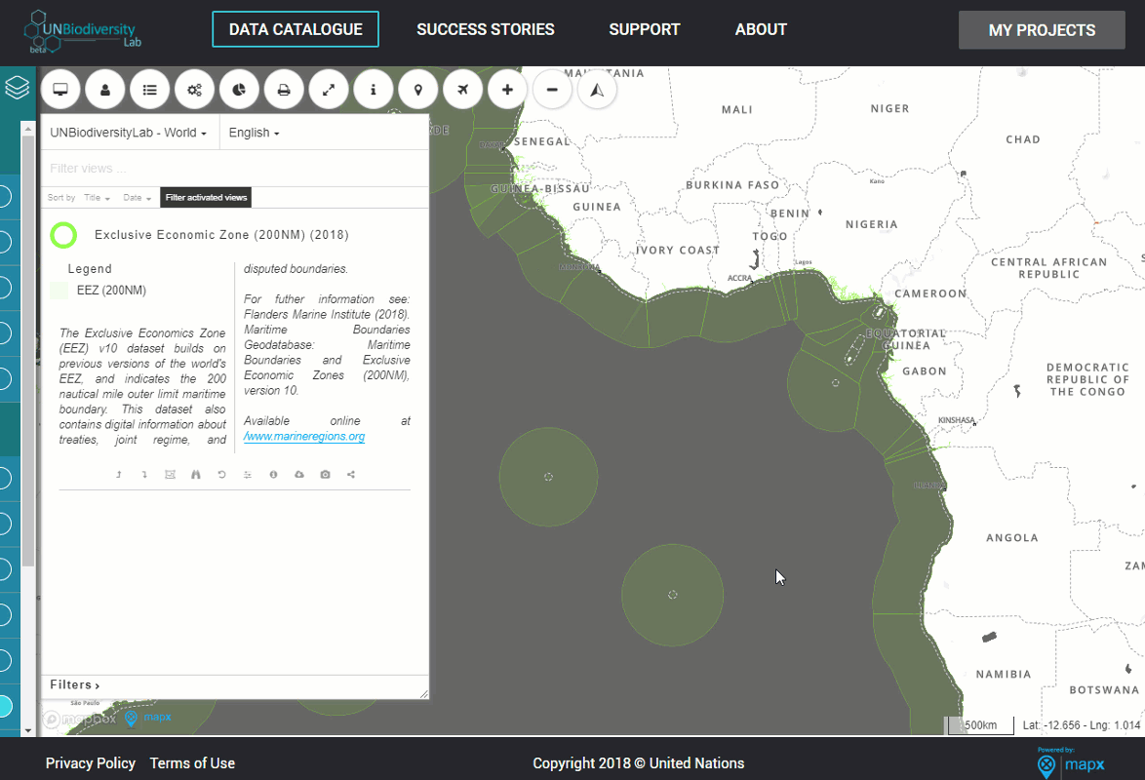This screenshot has height=780, width=1145.
Task: Open the ABOUT menu item
Action: click(761, 29)
